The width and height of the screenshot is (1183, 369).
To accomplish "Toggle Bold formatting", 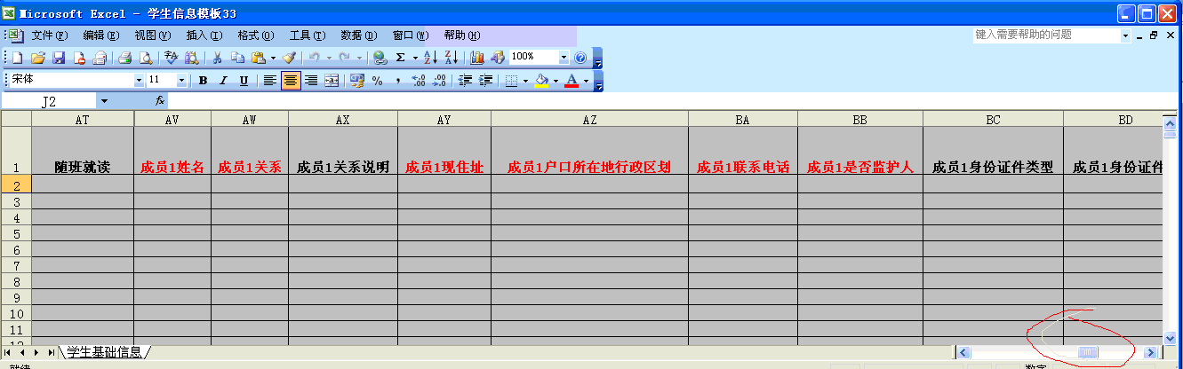I will 203,81.
